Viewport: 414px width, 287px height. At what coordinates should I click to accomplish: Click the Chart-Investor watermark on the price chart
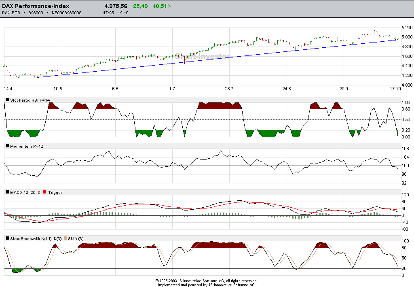click(x=202, y=56)
